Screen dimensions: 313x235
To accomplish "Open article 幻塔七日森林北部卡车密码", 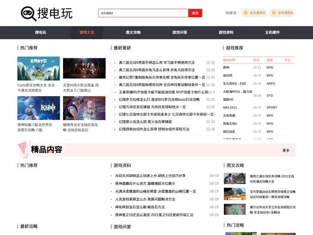I will [x=166, y=114].
